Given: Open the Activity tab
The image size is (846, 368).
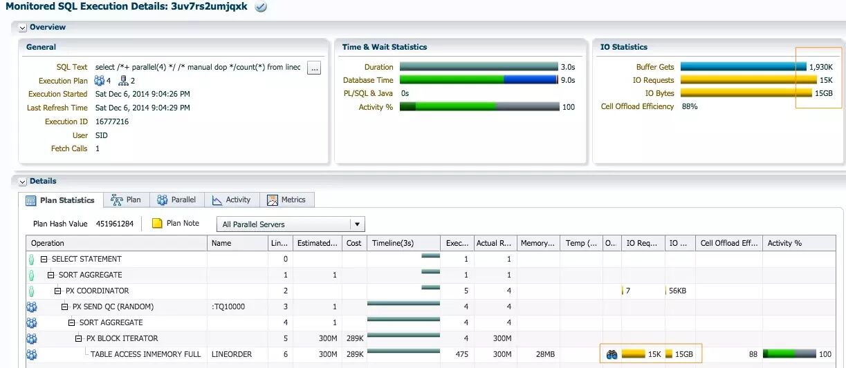Looking at the screenshot, I should coord(232,200).
